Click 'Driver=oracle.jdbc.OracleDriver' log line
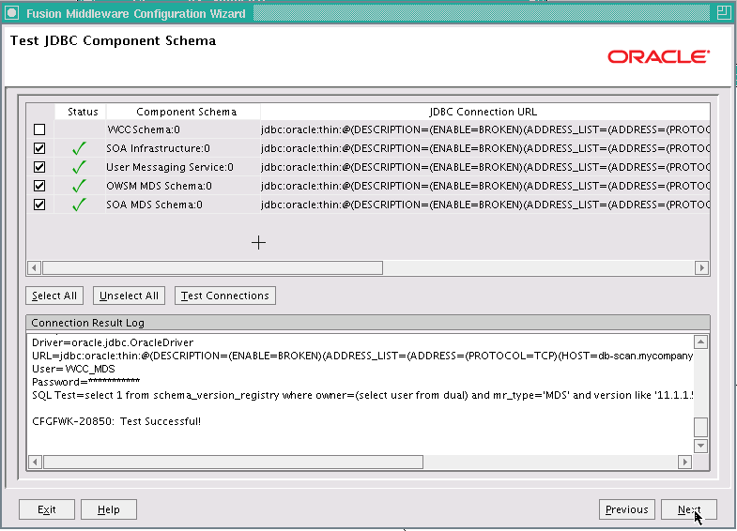Screen dimensions: 737x531 coord(113,342)
